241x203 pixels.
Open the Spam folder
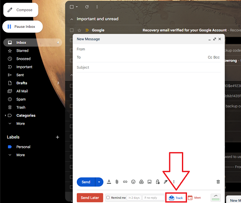[21, 99]
